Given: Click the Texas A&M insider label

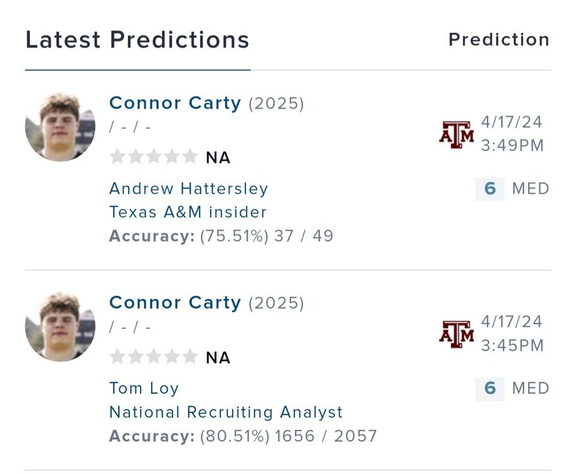Looking at the screenshot, I should tap(188, 212).
